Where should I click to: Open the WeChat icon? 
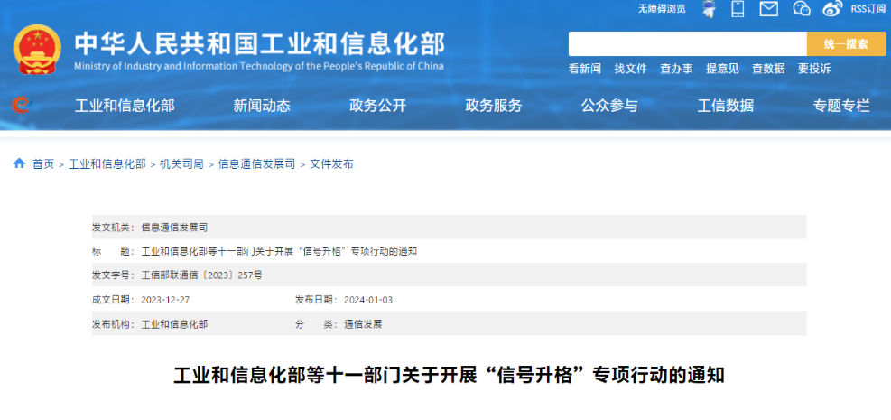point(802,8)
